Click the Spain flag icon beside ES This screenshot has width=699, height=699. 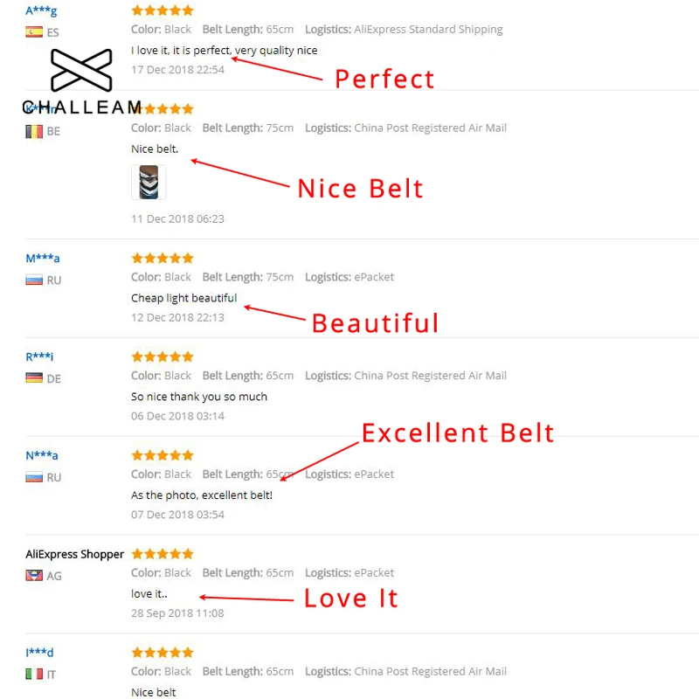[x=34, y=32]
